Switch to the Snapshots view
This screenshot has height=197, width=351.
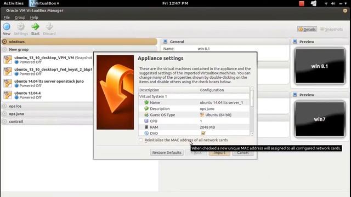(331, 29)
